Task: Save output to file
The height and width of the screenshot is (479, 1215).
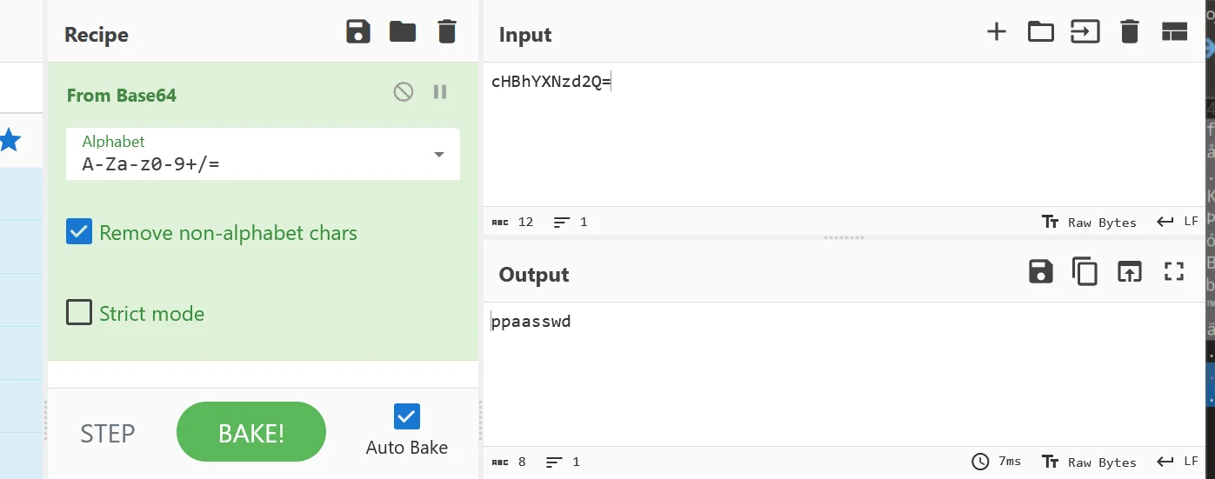Action: coord(1040,272)
